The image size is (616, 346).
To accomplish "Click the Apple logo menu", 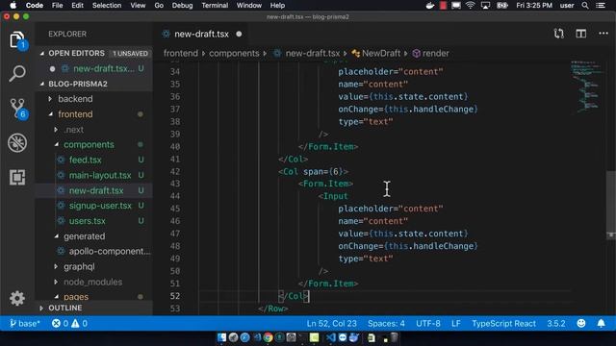I will 13,6.
